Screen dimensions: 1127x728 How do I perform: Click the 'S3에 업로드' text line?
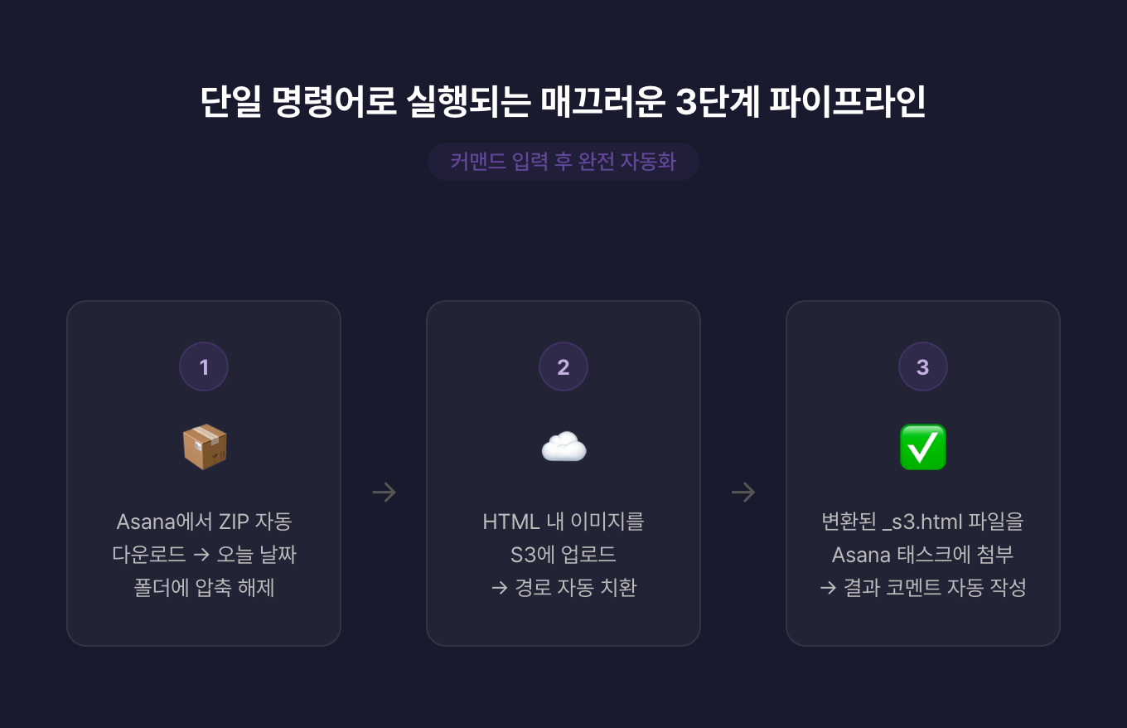pos(563,555)
